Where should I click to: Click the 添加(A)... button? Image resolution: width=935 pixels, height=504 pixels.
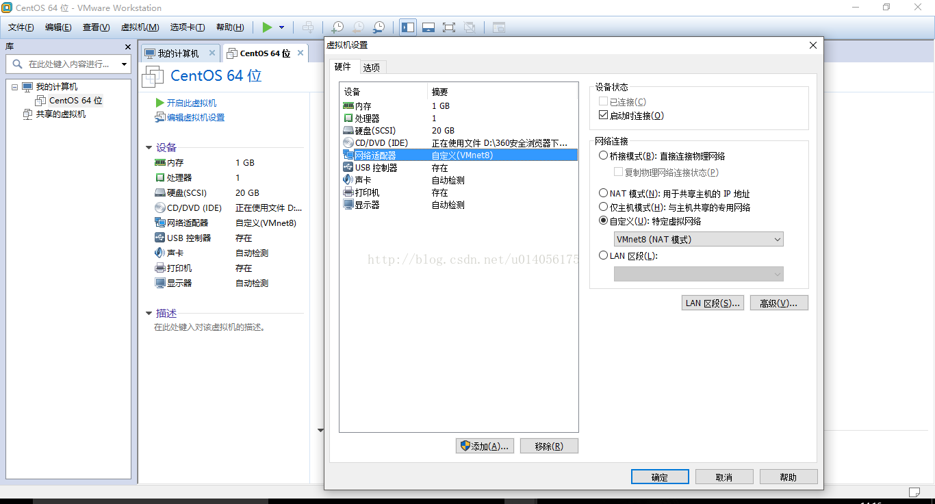pos(485,446)
